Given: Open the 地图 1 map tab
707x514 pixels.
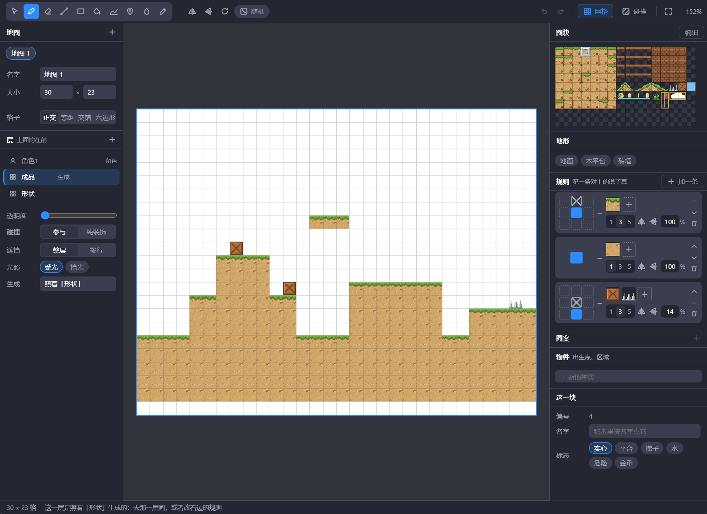Looking at the screenshot, I should pos(21,53).
